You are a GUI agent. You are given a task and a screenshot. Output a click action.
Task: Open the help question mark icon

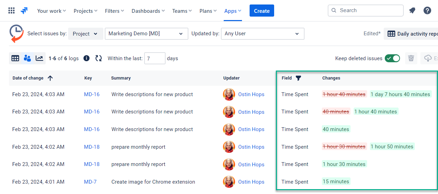(427, 11)
